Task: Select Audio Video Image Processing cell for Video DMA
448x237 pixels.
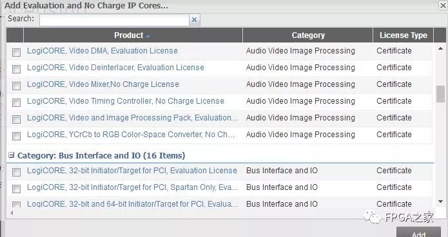Action: (300, 51)
